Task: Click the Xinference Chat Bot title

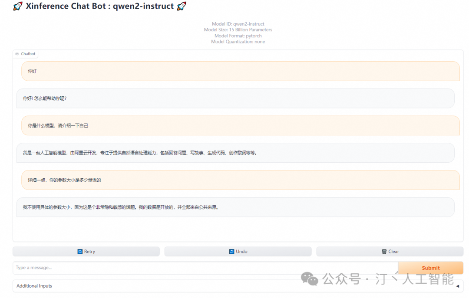Action: click(x=99, y=6)
